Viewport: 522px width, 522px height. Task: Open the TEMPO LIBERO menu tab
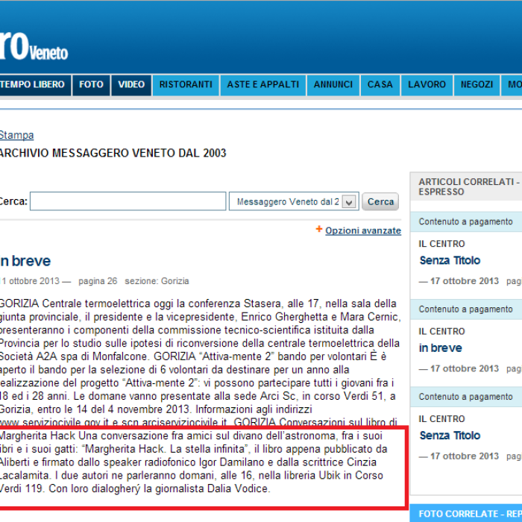pyautogui.click(x=35, y=84)
